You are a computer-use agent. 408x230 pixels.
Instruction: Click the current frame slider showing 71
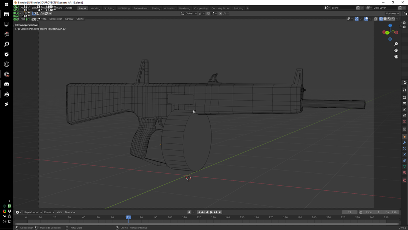[349, 212]
